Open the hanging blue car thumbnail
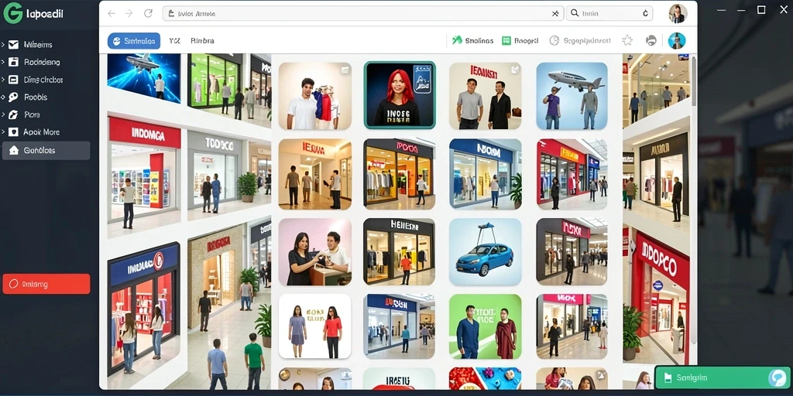793x396 pixels. point(485,252)
